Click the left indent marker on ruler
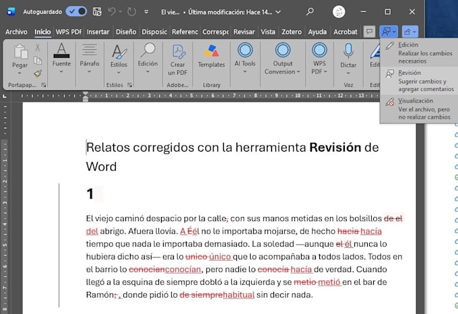 coord(86,99)
